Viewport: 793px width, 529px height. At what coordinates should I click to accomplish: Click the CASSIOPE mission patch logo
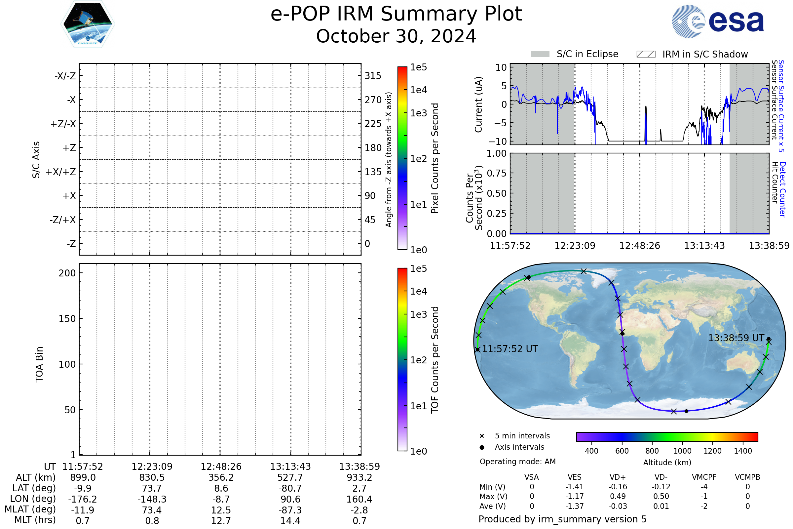(x=88, y=24)
